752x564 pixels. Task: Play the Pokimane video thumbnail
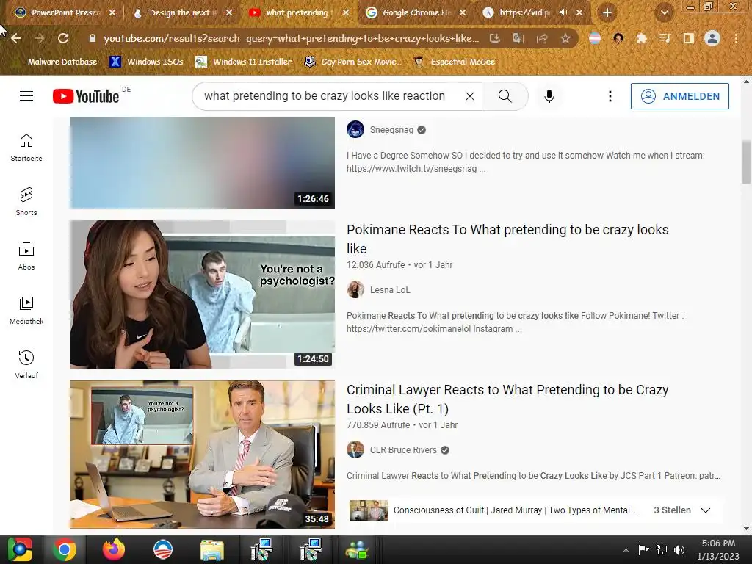tap(203, 294)
